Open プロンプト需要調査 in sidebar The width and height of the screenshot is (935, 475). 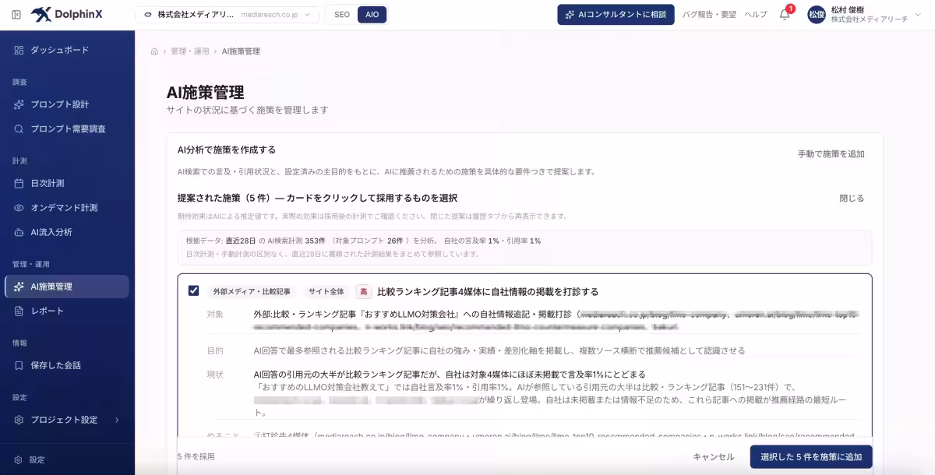tap(67, 128)
